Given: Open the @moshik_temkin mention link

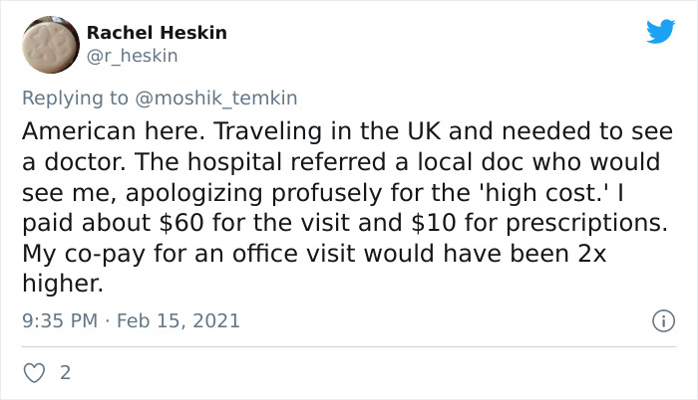Looking at the screenshot, I should coord(216,99).
